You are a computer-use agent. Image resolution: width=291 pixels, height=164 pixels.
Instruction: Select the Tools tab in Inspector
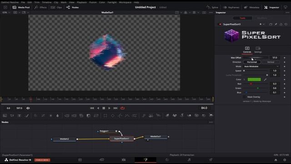(x=242, y=18)
